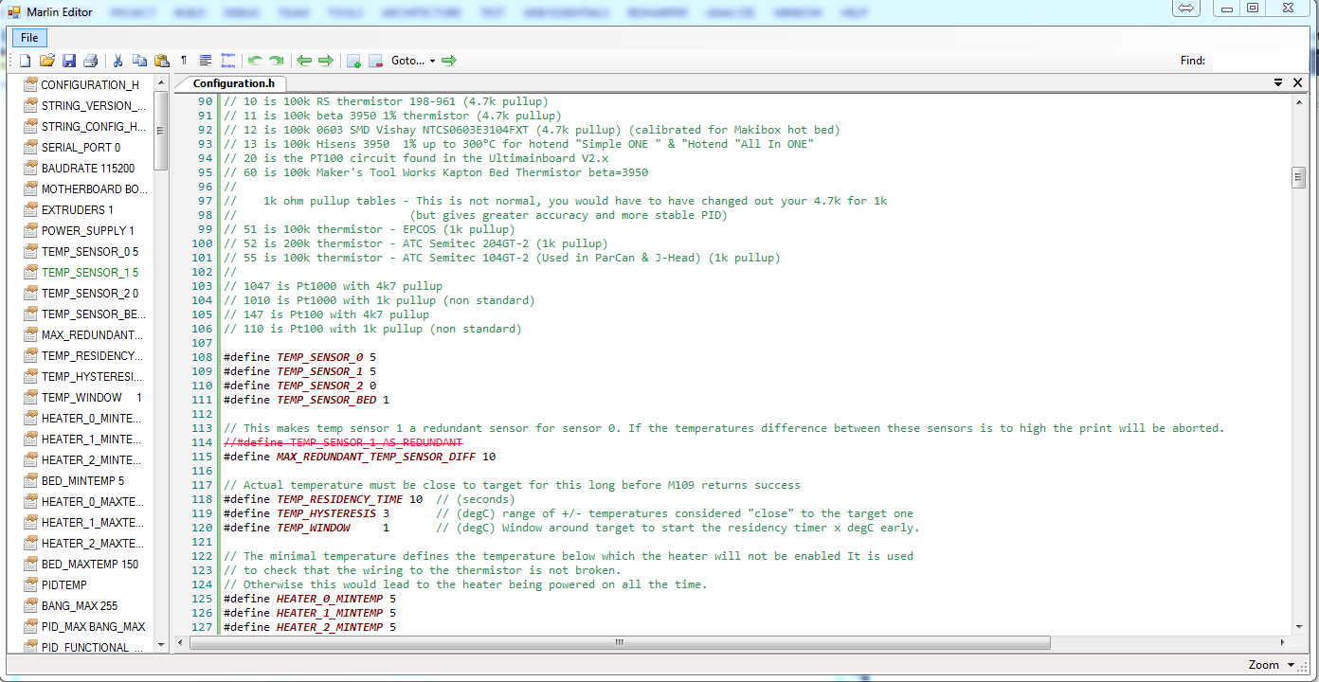
Task: Save file using the floppy disk icon
Action: pos(68,61)
